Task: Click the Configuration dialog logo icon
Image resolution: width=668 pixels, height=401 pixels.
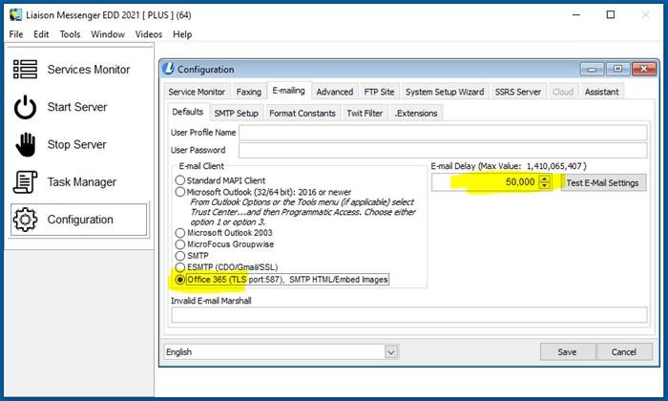Action: 169,69
